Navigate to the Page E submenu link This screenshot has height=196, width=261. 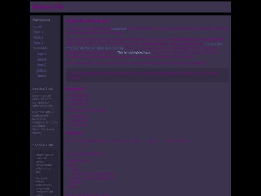41,75
